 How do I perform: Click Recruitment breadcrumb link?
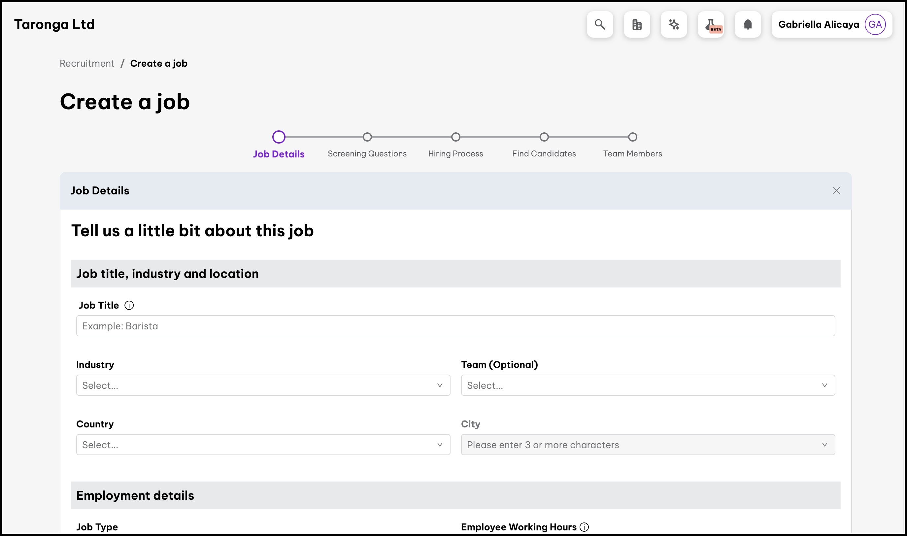(87, 64)
